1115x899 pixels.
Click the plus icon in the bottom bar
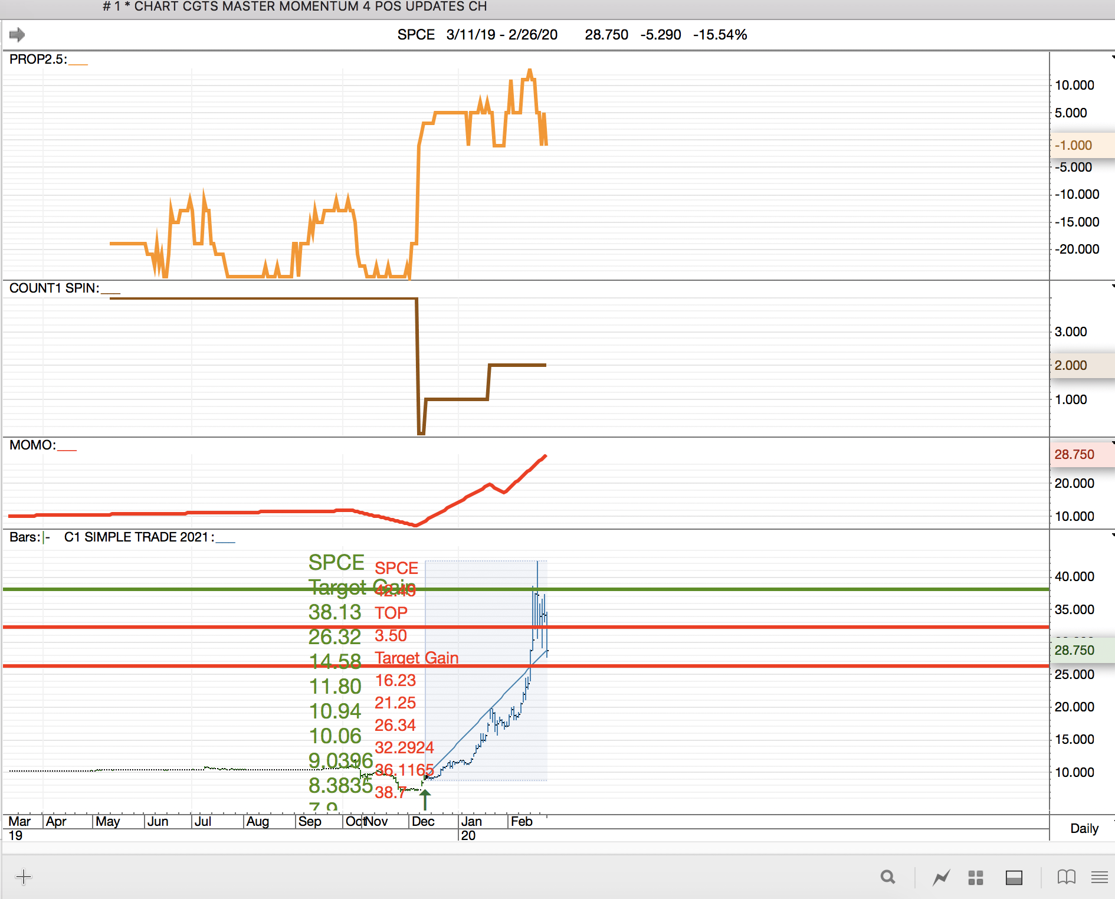[x=24, y=877]
